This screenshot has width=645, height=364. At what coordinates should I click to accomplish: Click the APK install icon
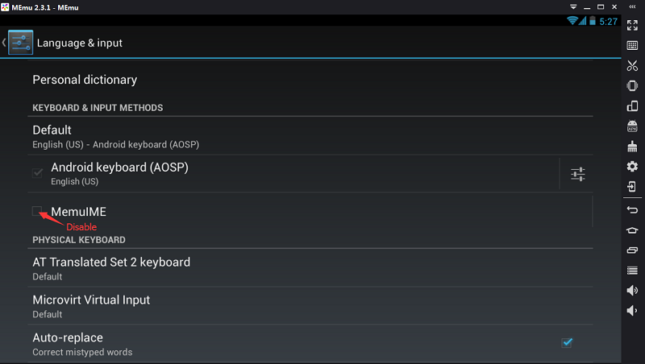pos(632,126)
